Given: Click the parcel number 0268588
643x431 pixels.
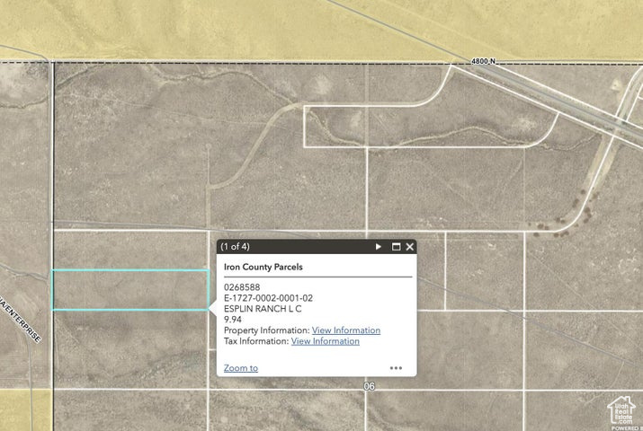Looking at the screenshot, I should pos(242,287).
